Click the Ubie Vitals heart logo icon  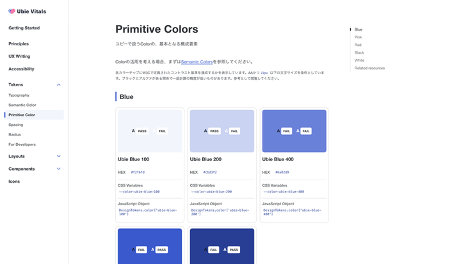click(12, 12)
